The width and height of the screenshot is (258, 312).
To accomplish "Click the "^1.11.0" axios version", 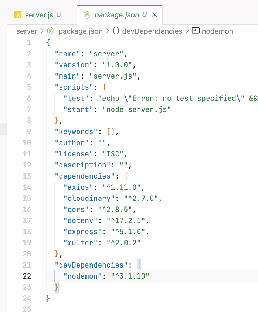I will coord(122,187).
